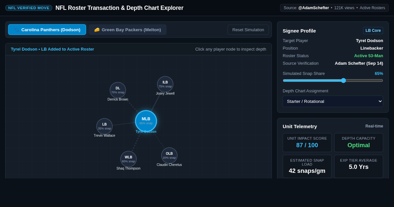Click the Reset Simulation button
The width and height of the screenshot is (394, 207).
tap(248, 30)
